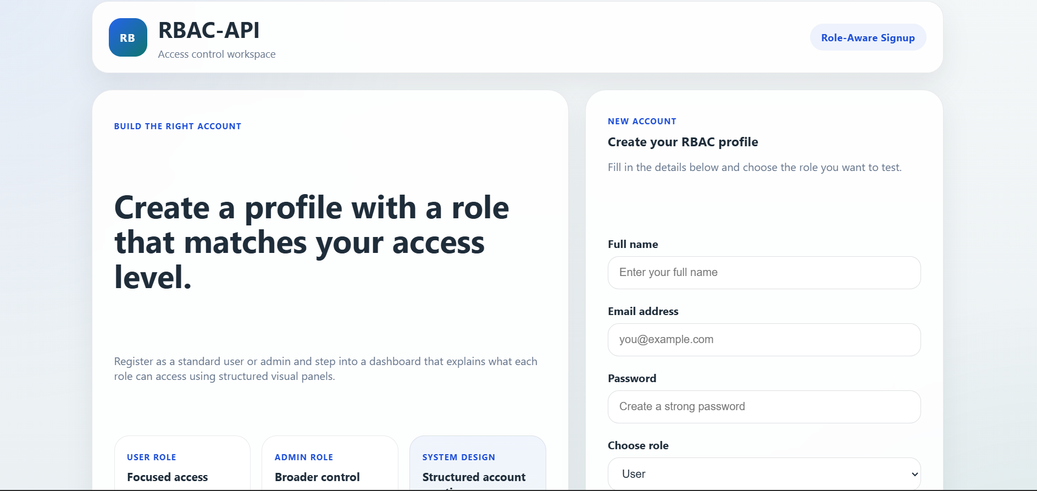Open the Choose role dropdown
The image size is (1037, 491).
point(763,474)
